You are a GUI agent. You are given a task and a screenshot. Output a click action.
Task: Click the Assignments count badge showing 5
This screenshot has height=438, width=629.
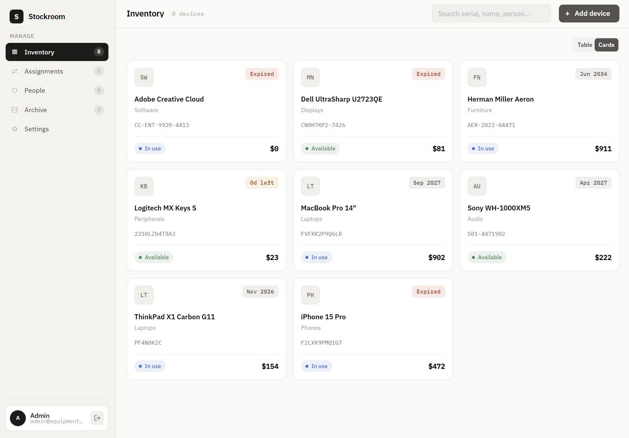click(x=99, y=71)
